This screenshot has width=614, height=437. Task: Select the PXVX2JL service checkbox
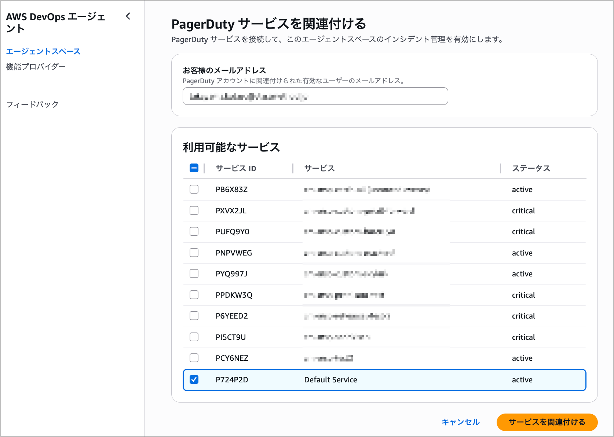coord(194,210)
